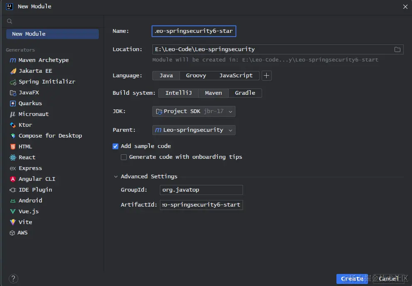Uncheck the Add sample code checkbox
This screenshot has width=412, height=286.
point(115,146)
